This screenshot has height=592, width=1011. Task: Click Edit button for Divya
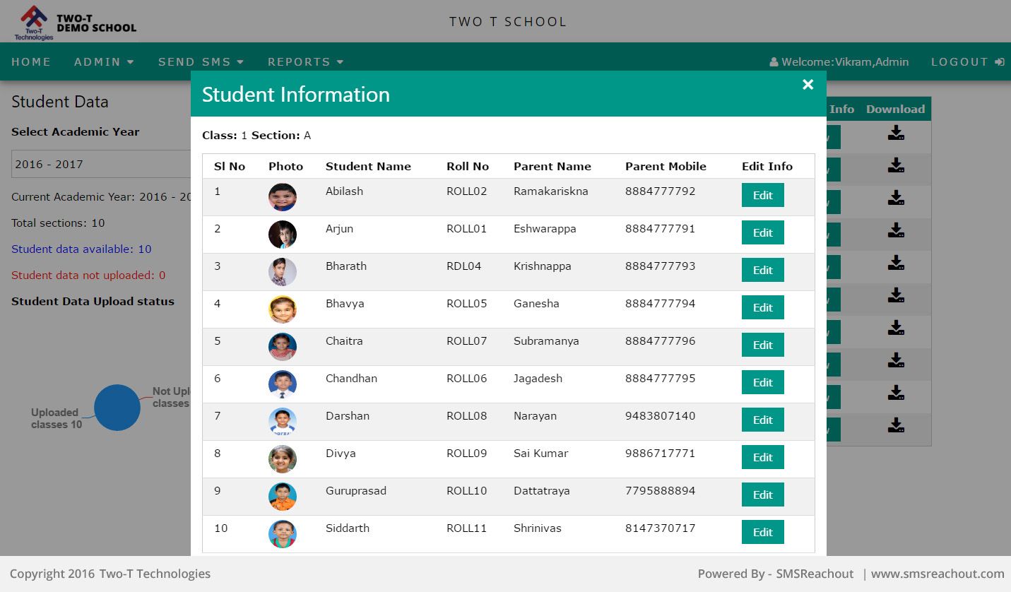point(763,457)
